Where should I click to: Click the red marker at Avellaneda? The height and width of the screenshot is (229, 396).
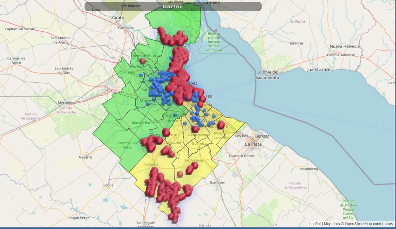coord(200,104)
